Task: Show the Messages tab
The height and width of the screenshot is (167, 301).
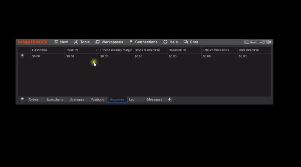Action: click(155, 99)
